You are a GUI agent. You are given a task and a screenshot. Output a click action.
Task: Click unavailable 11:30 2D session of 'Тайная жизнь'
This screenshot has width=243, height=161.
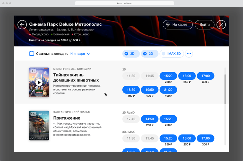coord(131,76)
